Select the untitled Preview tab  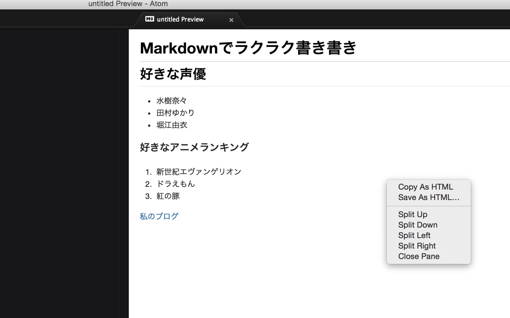coord(189,20)
